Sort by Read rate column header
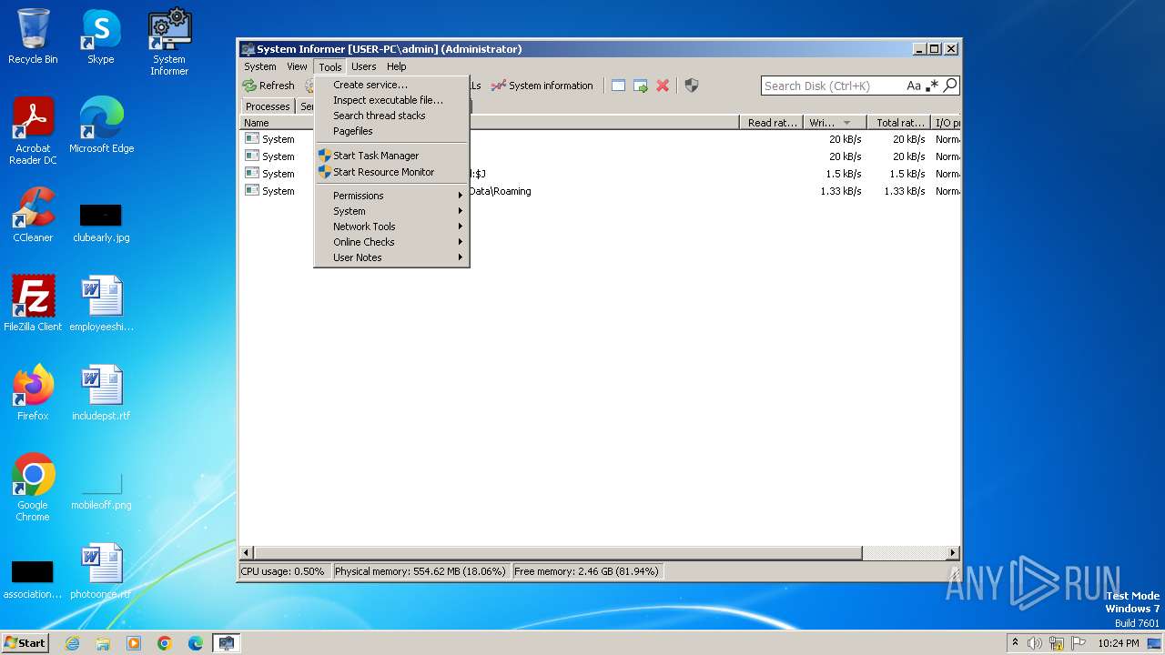 coord(772,123)
